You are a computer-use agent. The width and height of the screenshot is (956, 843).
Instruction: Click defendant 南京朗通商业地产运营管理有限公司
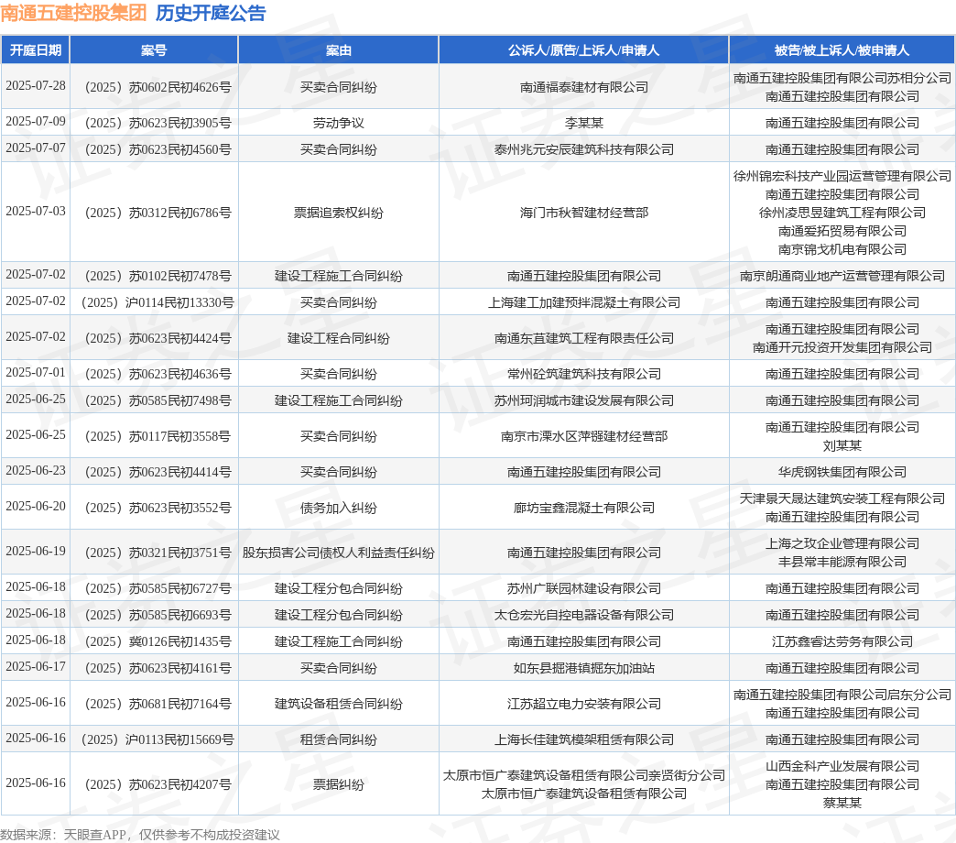click(x=842, y=276)
